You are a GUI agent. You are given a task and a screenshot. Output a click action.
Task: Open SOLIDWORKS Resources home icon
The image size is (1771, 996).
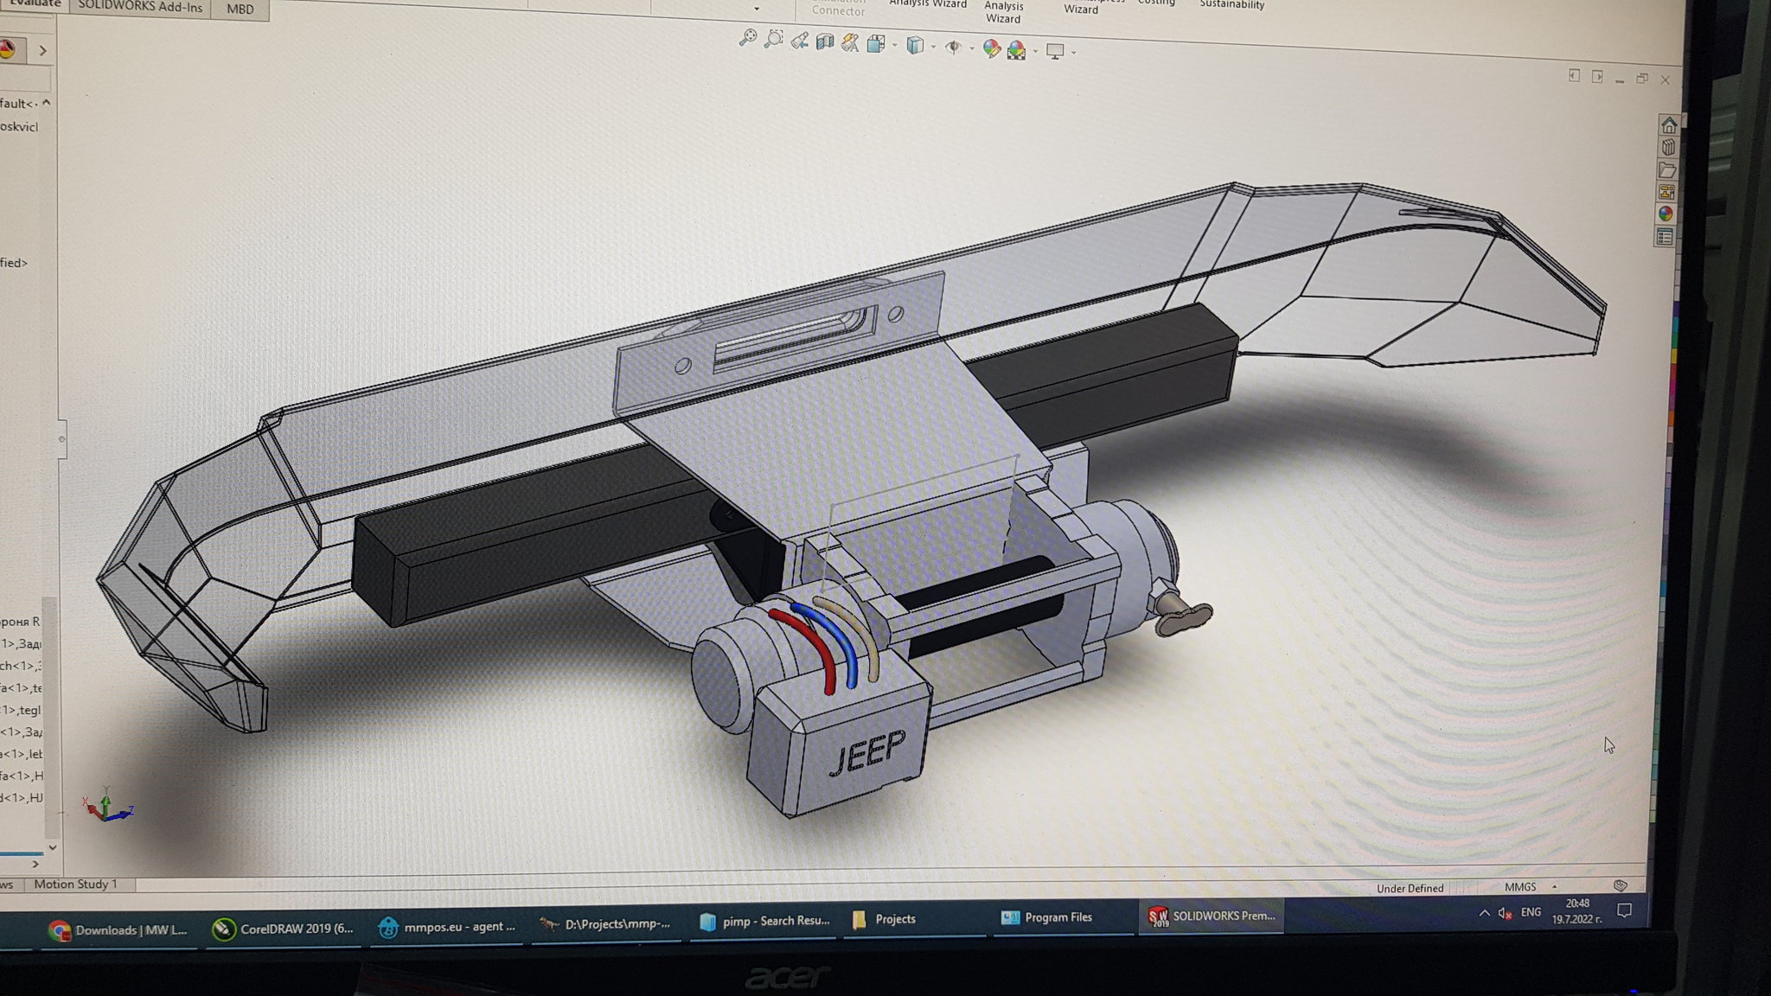(1668, 124)
